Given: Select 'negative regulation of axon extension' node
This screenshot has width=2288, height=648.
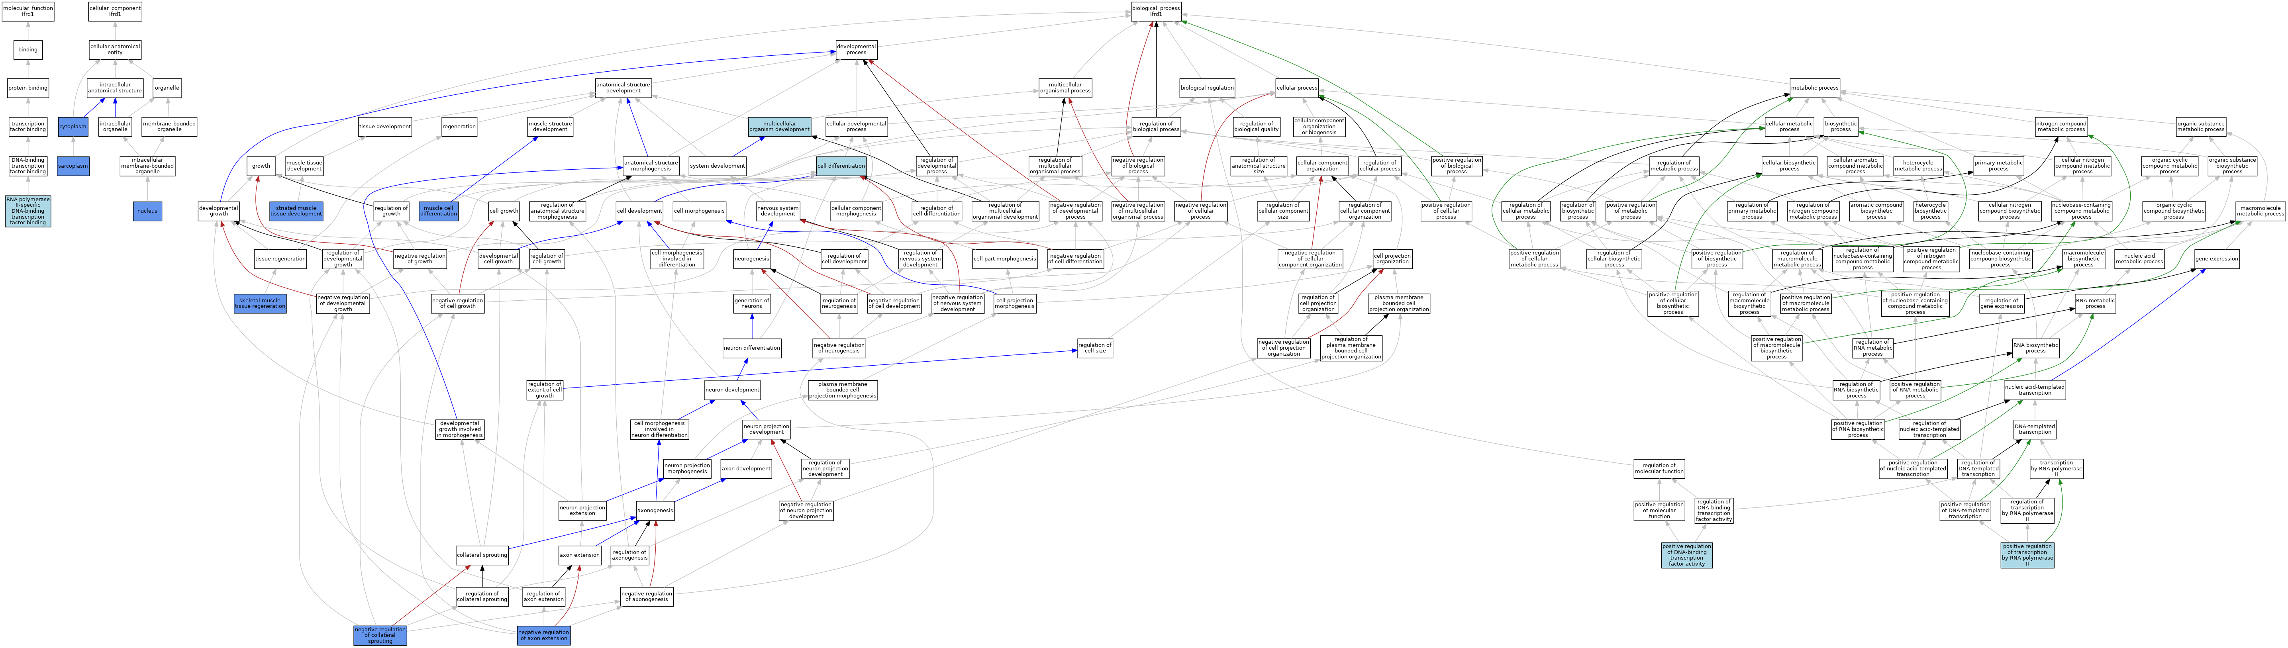Looking at the screenshot, I should point(543,636).
